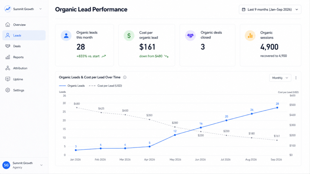Click the chart title Organic Leads & Cost
The width and height of the screenshot is (310, 174).
click(x=90, y=77)
